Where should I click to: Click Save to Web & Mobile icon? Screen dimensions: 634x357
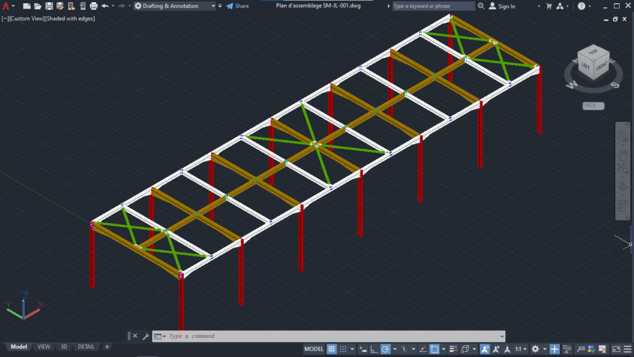(82, 6)
